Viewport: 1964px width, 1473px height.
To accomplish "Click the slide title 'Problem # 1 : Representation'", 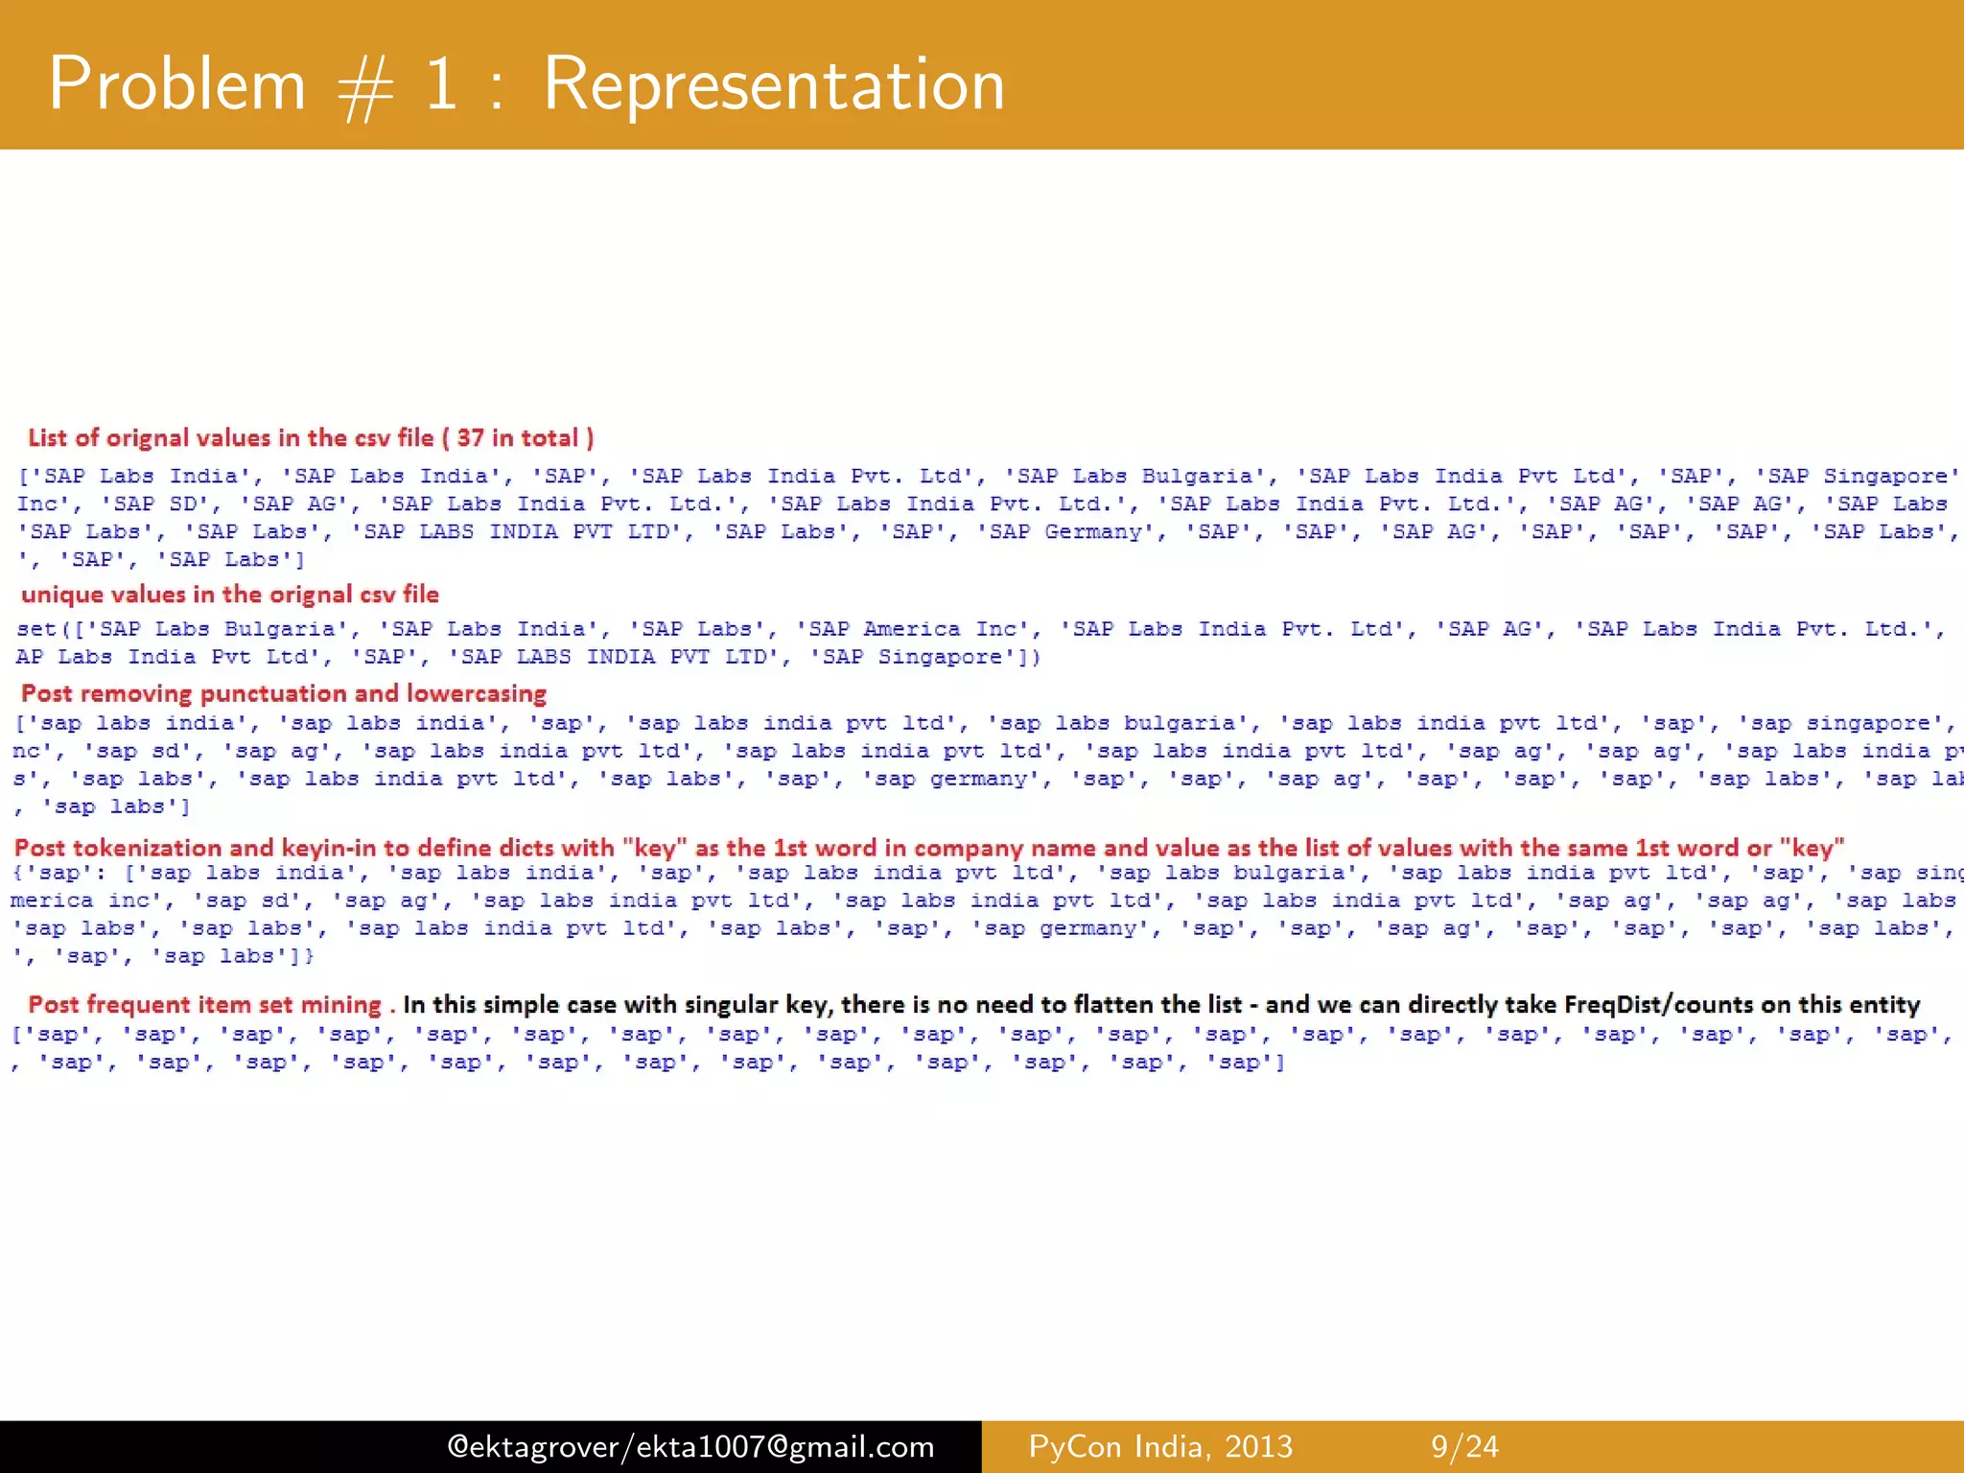I will pyautogui.click(x=526, y=84).
